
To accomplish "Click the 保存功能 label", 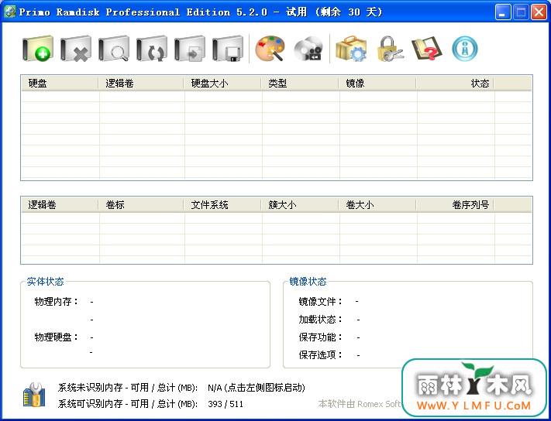I will (321, 337).
